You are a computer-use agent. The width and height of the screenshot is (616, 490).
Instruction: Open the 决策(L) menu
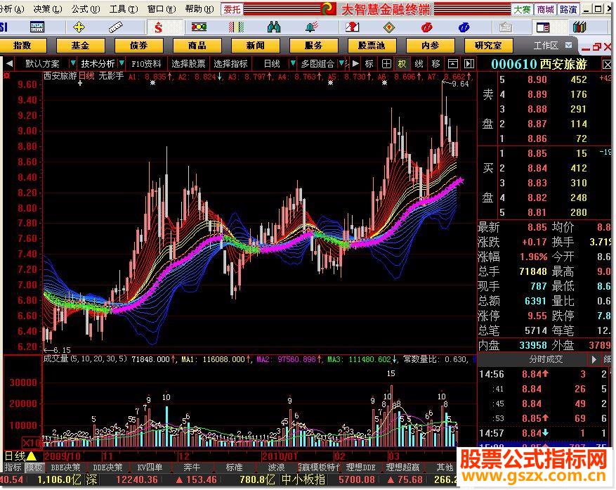tap(48, 8)
